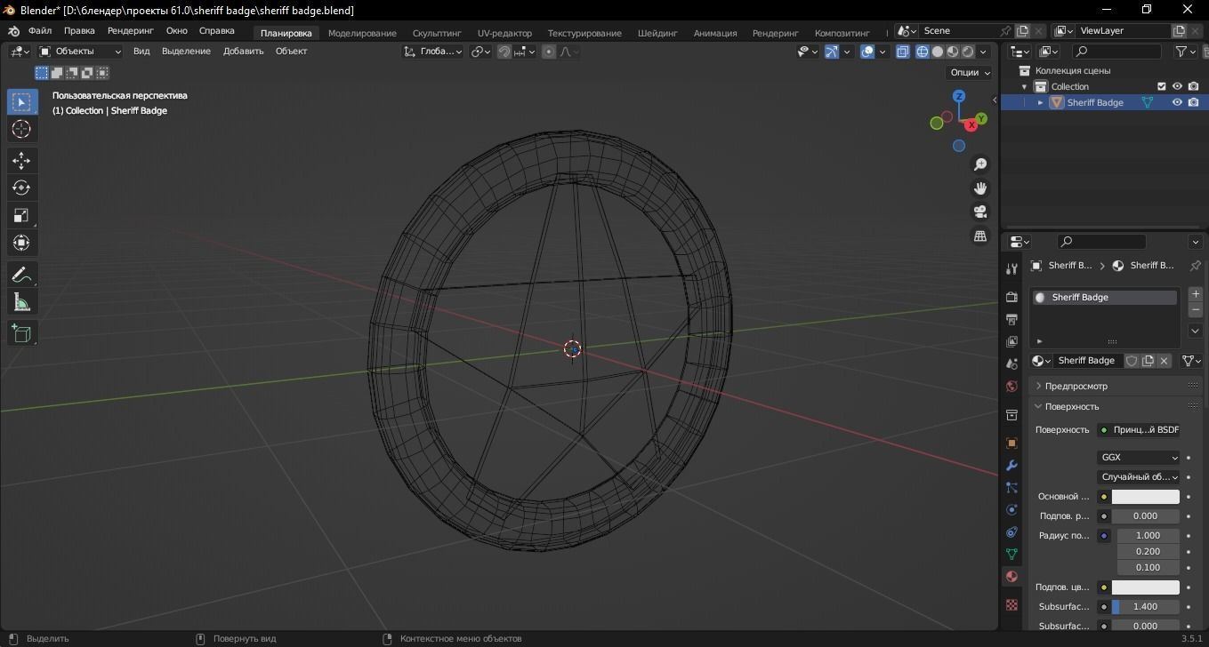
Task: Activate the 3D Cursor tool
Action: [21, 130]
